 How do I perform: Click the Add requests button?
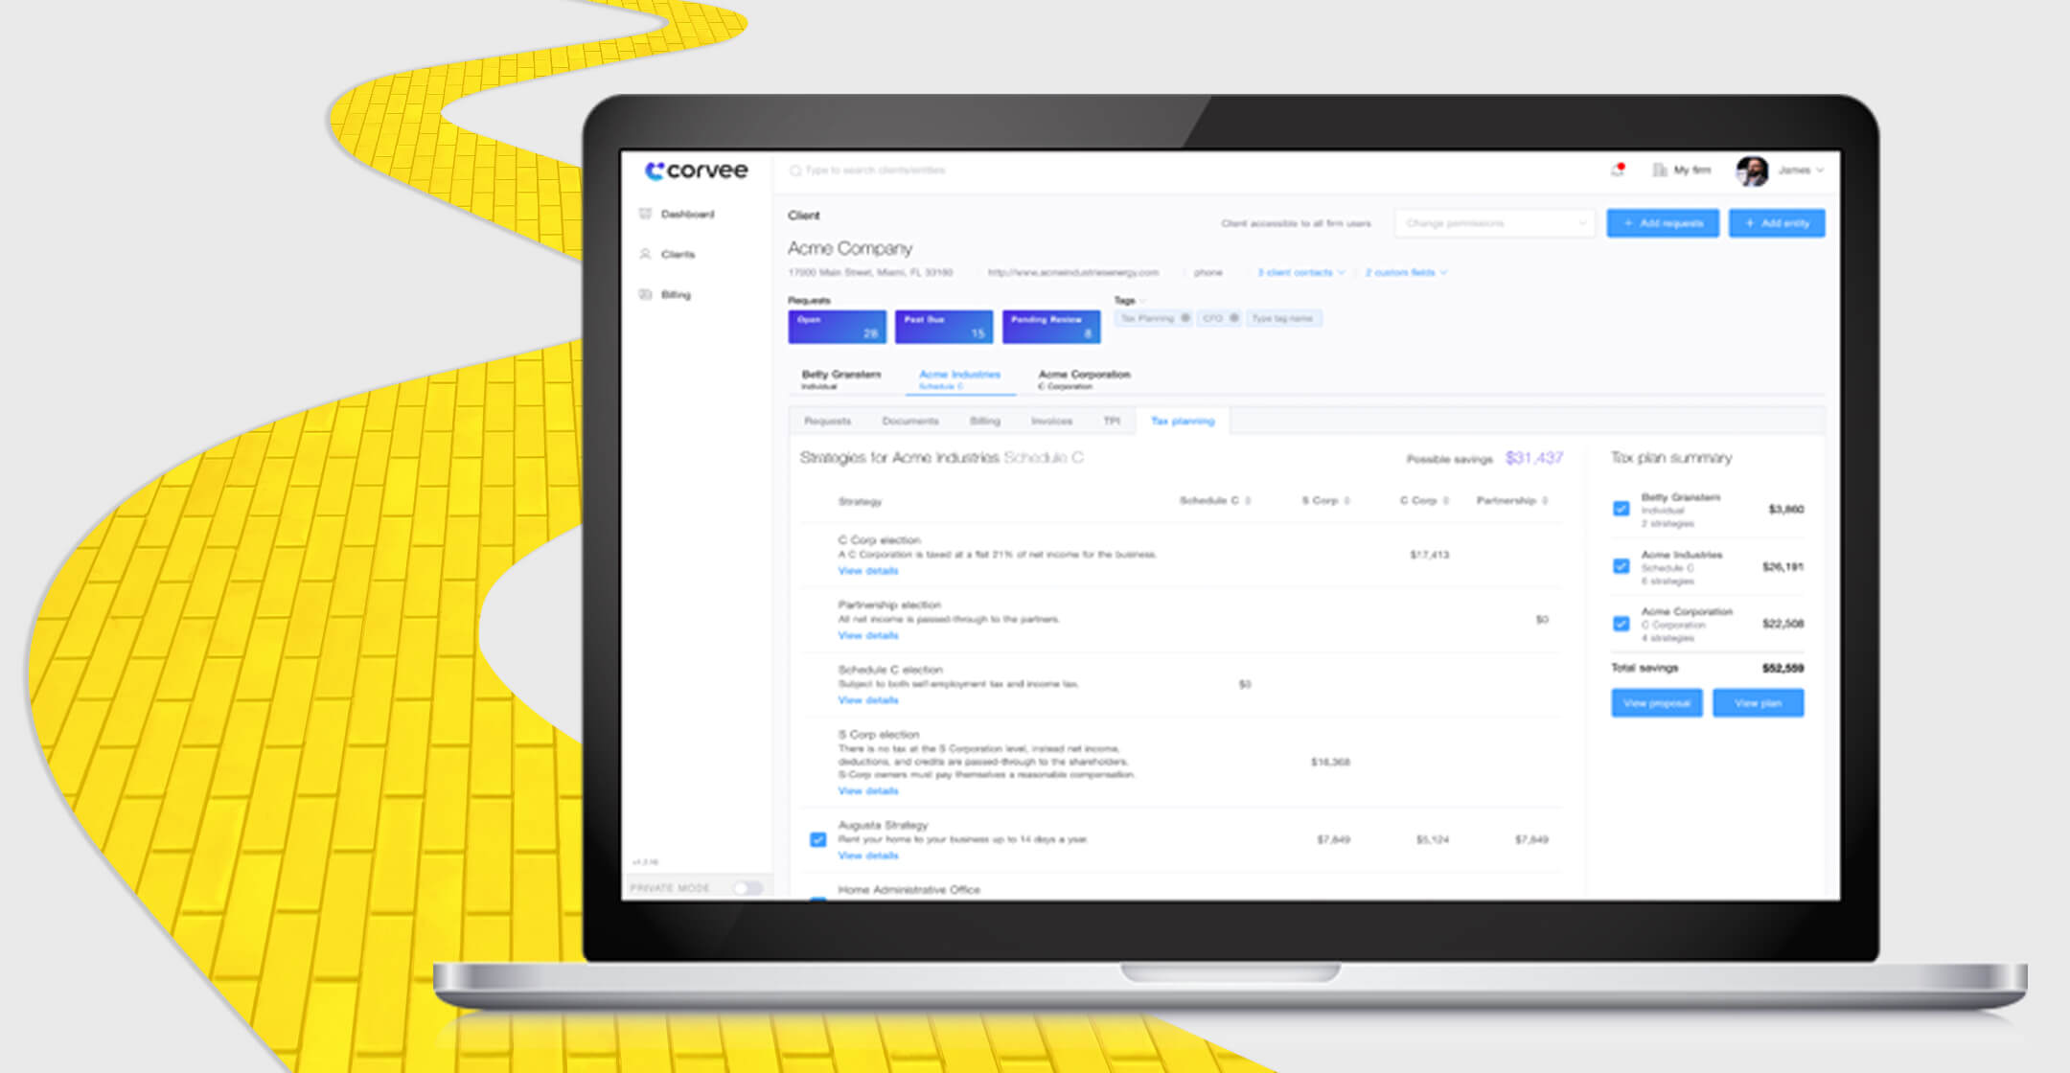(x=1663, y=223)
